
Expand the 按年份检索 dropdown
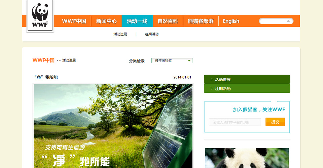[172, 60]
